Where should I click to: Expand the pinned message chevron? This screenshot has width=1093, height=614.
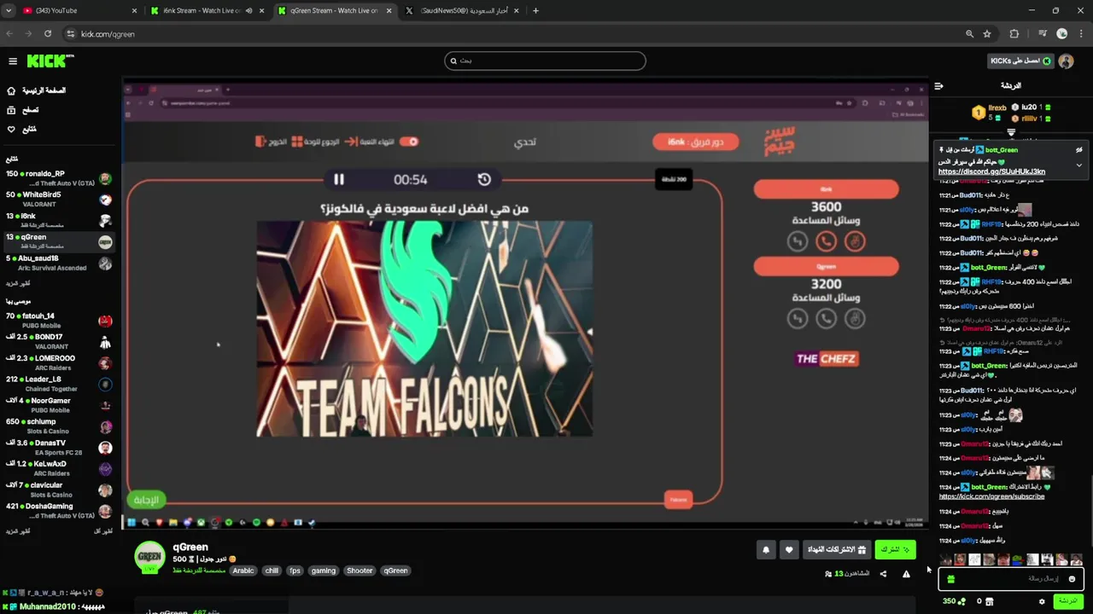click(1078, 165)
